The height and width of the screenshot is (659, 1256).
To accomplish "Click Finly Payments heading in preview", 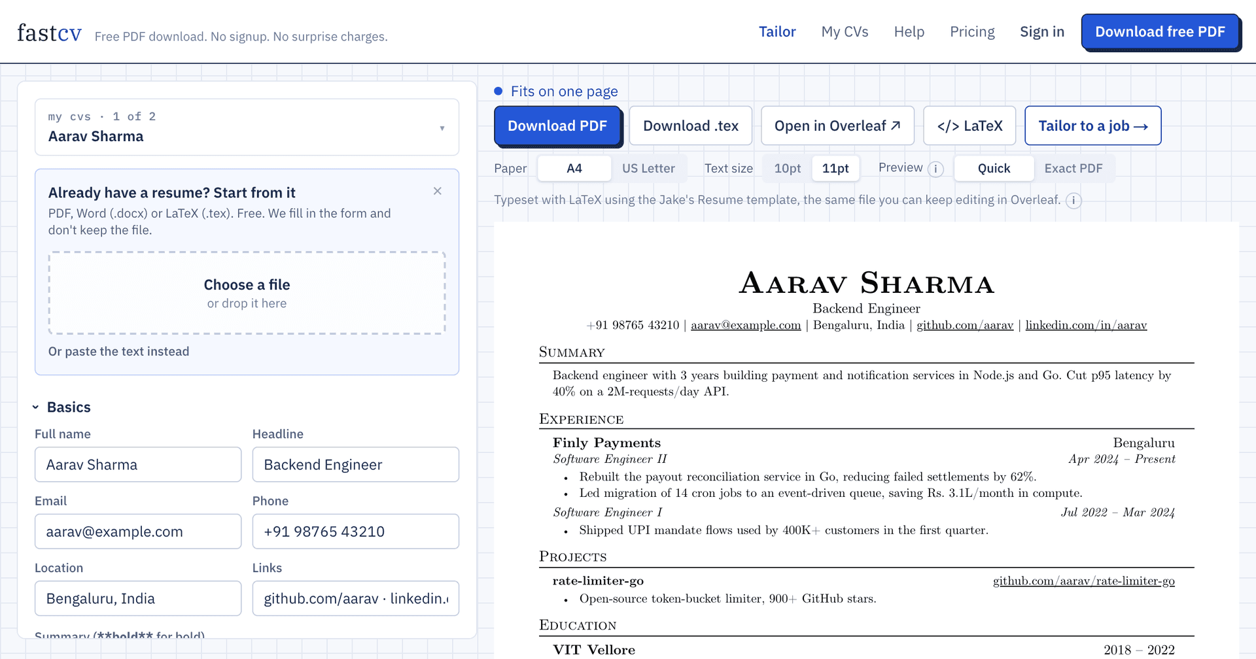I will coord(606,443).
